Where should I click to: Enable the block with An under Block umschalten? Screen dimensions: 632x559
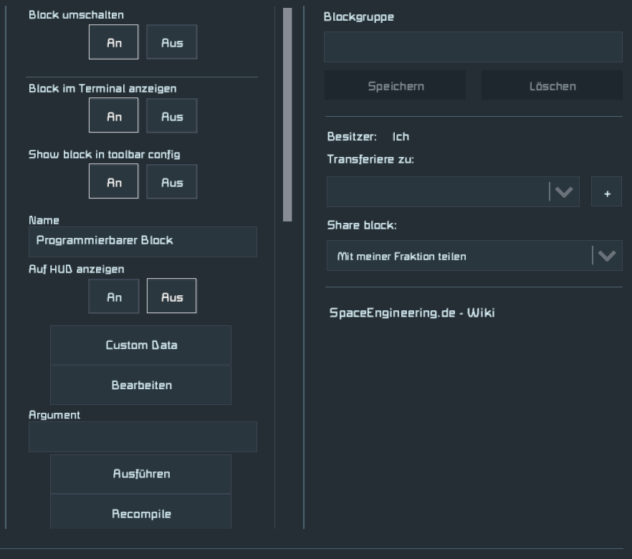pos(113,42)
